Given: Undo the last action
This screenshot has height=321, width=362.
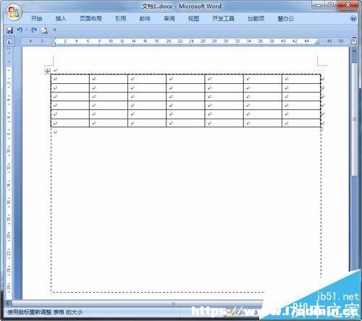Looking at the screenshot, I should point(20,30).
